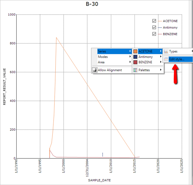Click the dark blue Antimony swatch icon
193x185 pixels.
click(x=135, y=57)
